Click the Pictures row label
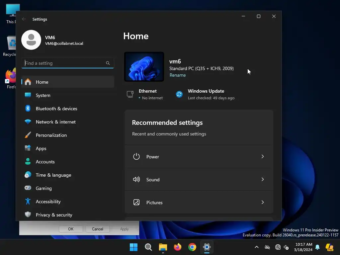The width and height of the screenshot is (340, 255). 154,203
